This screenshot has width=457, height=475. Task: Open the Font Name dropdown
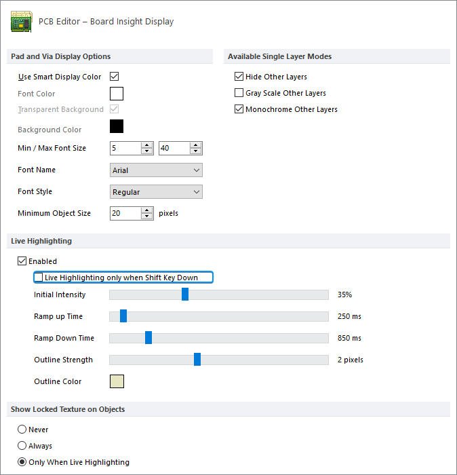tap(156, 170)
